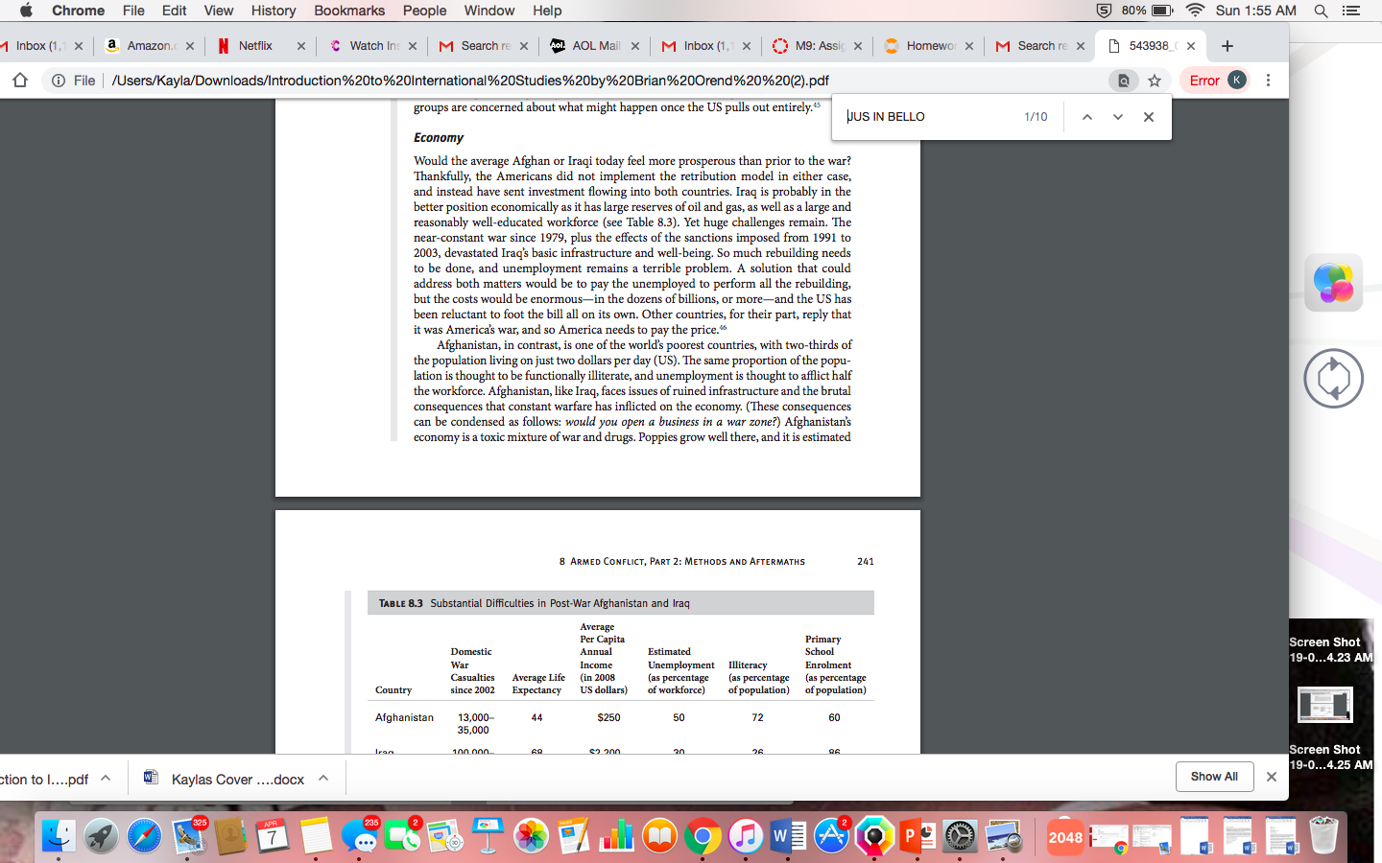
Task: Open Notification Center list icon
Action: (1351, 11)
